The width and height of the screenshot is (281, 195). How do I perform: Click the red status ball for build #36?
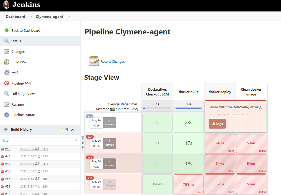pos(2,186)
